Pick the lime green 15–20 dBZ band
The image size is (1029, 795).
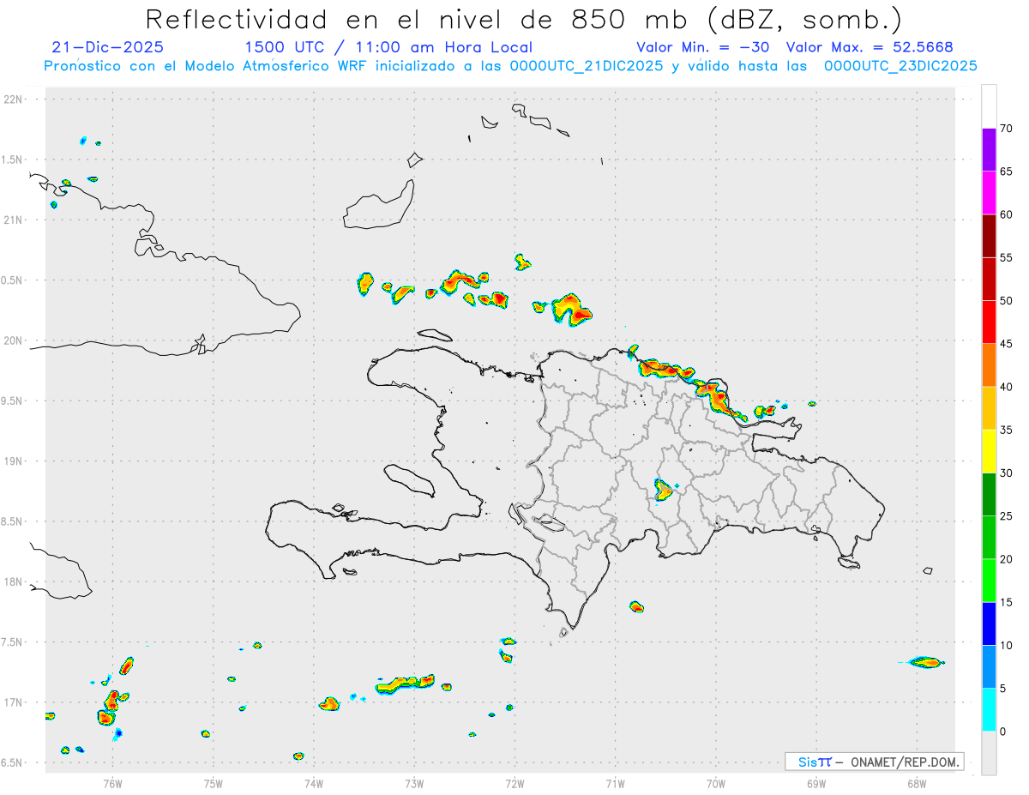989,581
